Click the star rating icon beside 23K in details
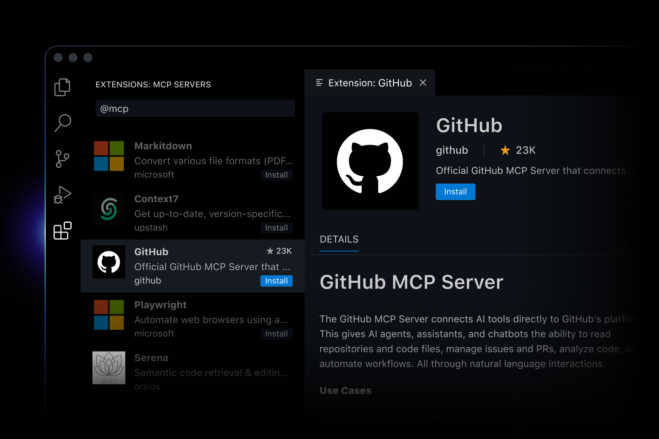Screen dimensions: 659x439 coord(505,150)
